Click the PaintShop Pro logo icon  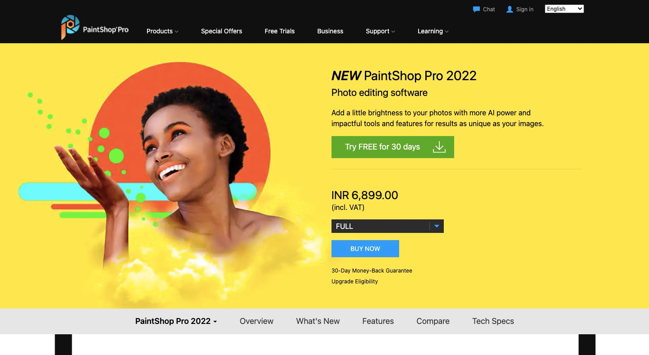coord(70,27)
